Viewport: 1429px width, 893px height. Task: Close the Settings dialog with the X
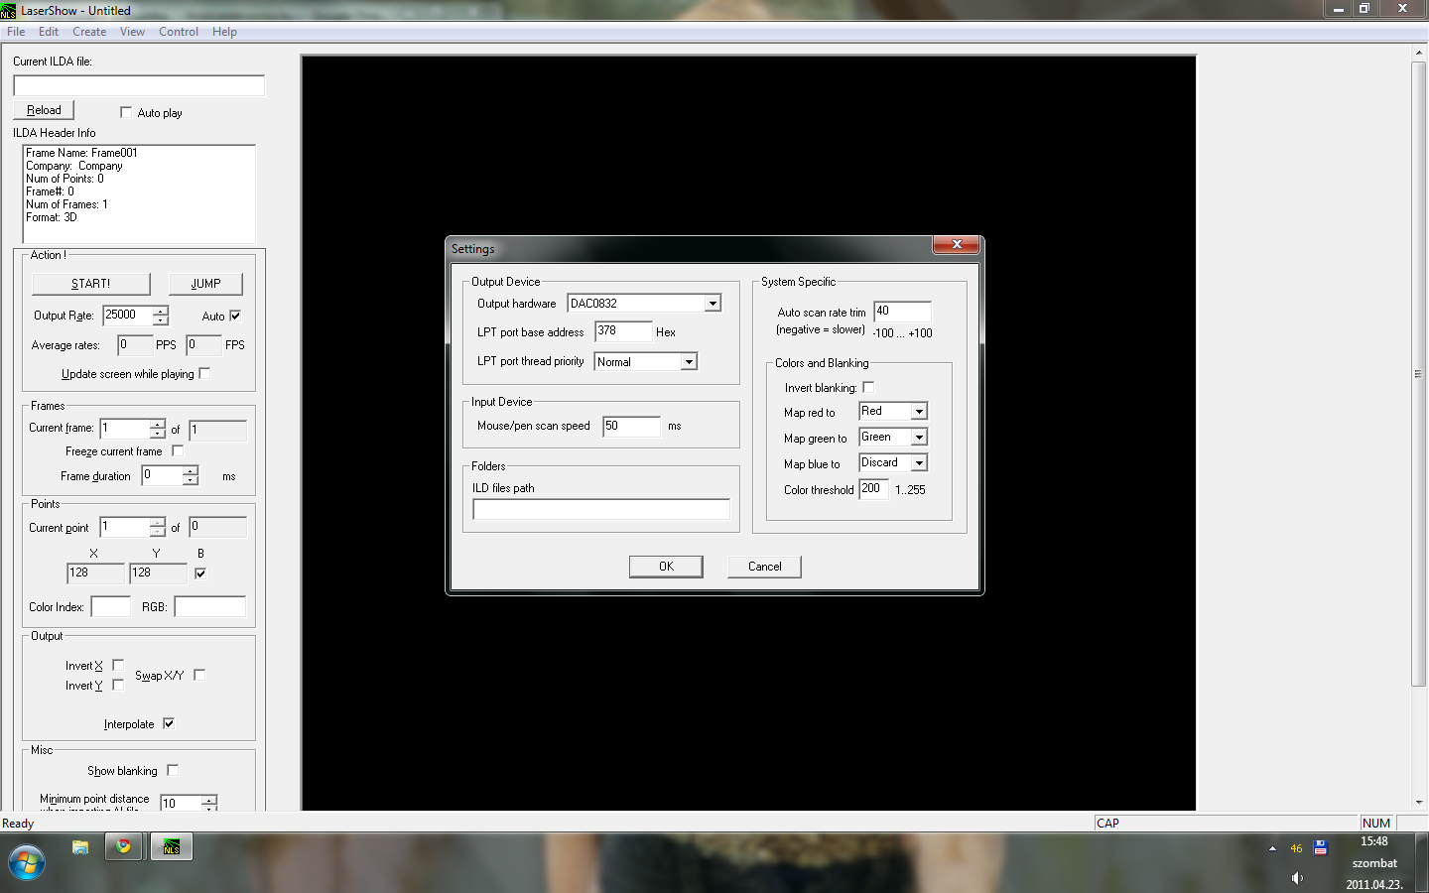pos(957,245)
